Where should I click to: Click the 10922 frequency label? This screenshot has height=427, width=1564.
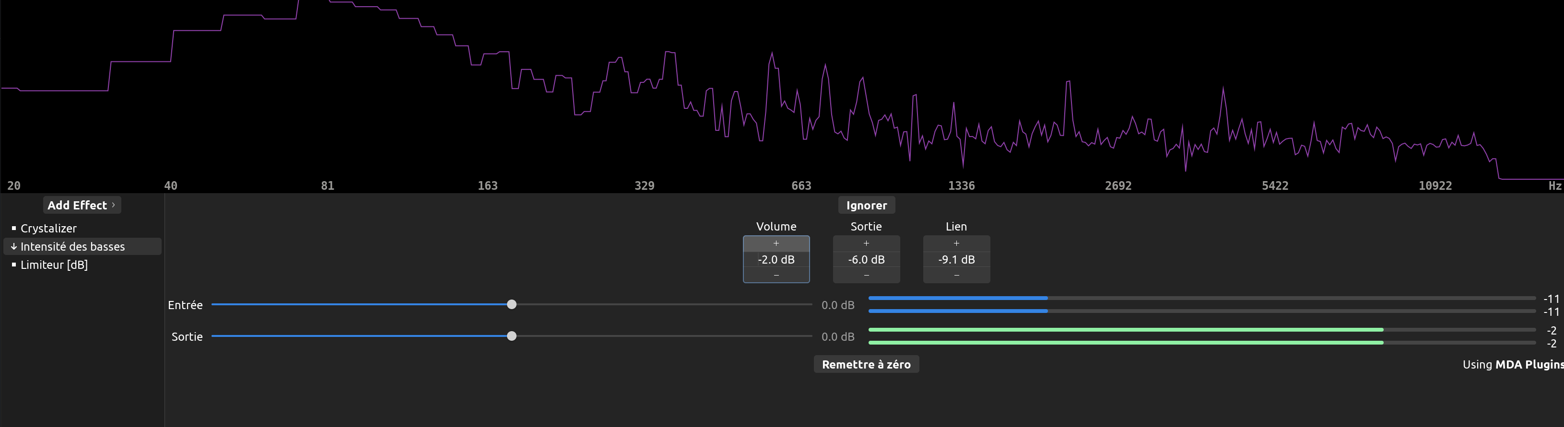point(1435,185)
